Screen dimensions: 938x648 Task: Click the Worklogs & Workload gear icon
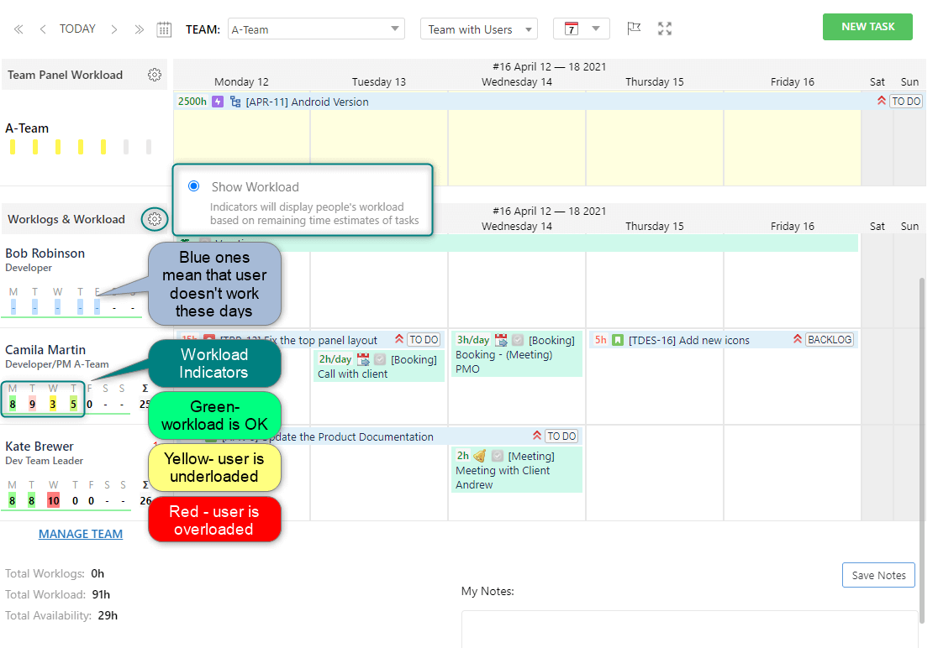(155, 219)
